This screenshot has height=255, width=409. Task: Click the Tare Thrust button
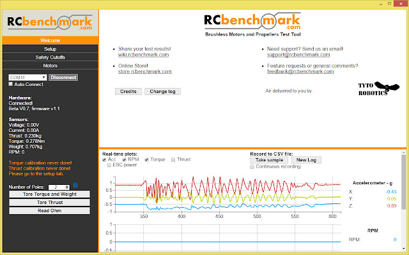(50, 203)
